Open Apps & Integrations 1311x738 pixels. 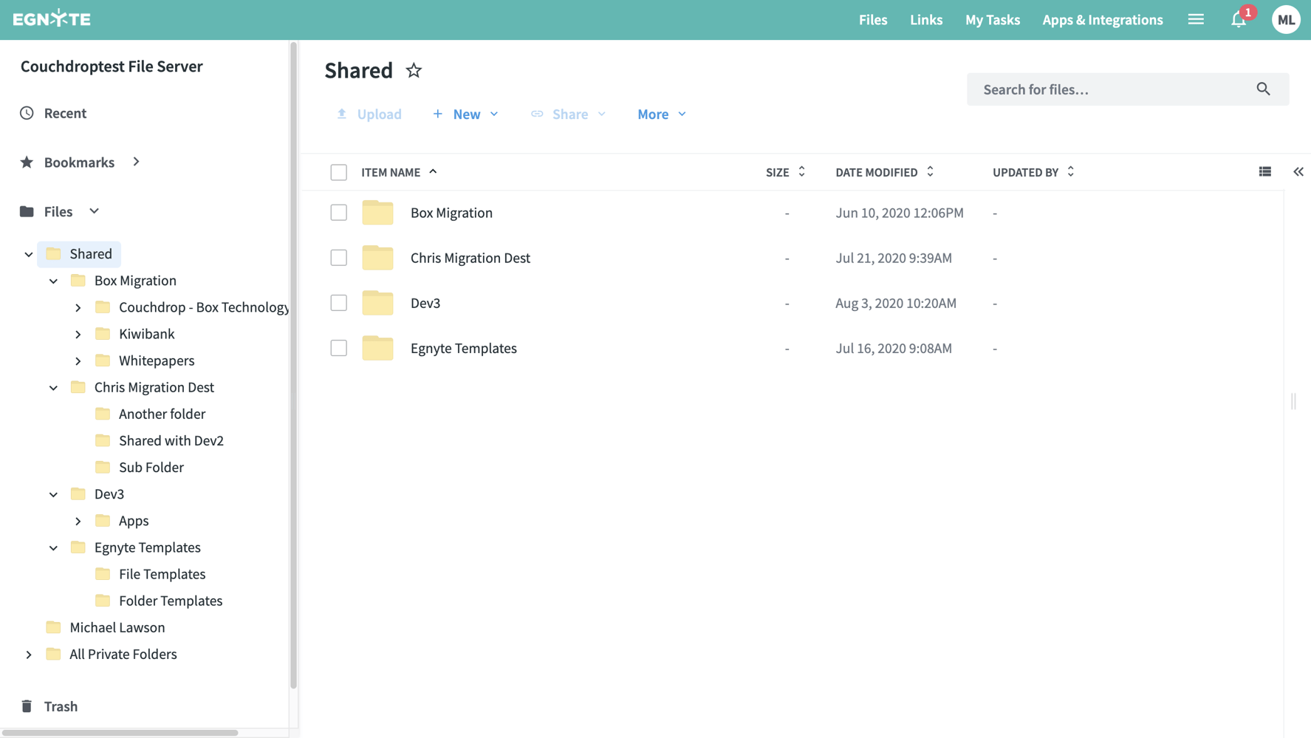1102,20
